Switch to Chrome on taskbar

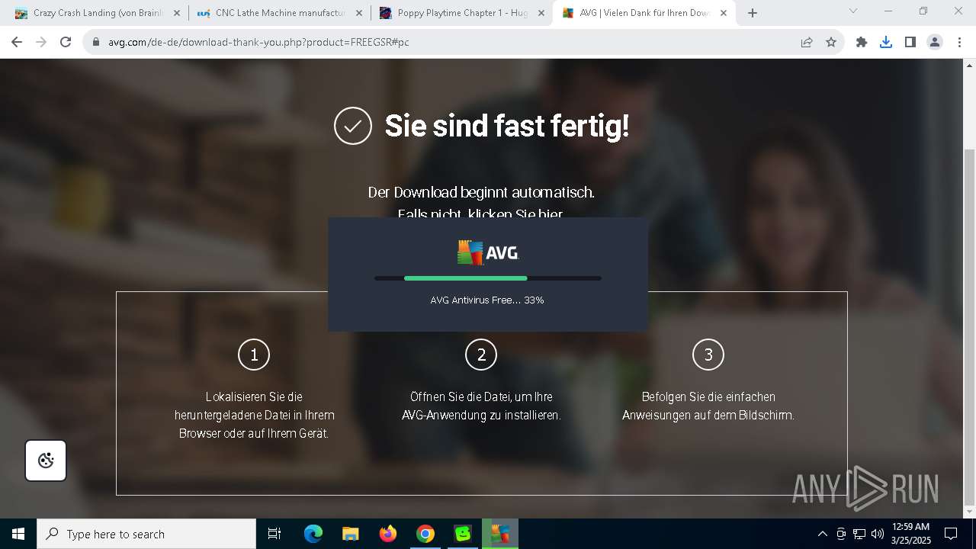425,534
